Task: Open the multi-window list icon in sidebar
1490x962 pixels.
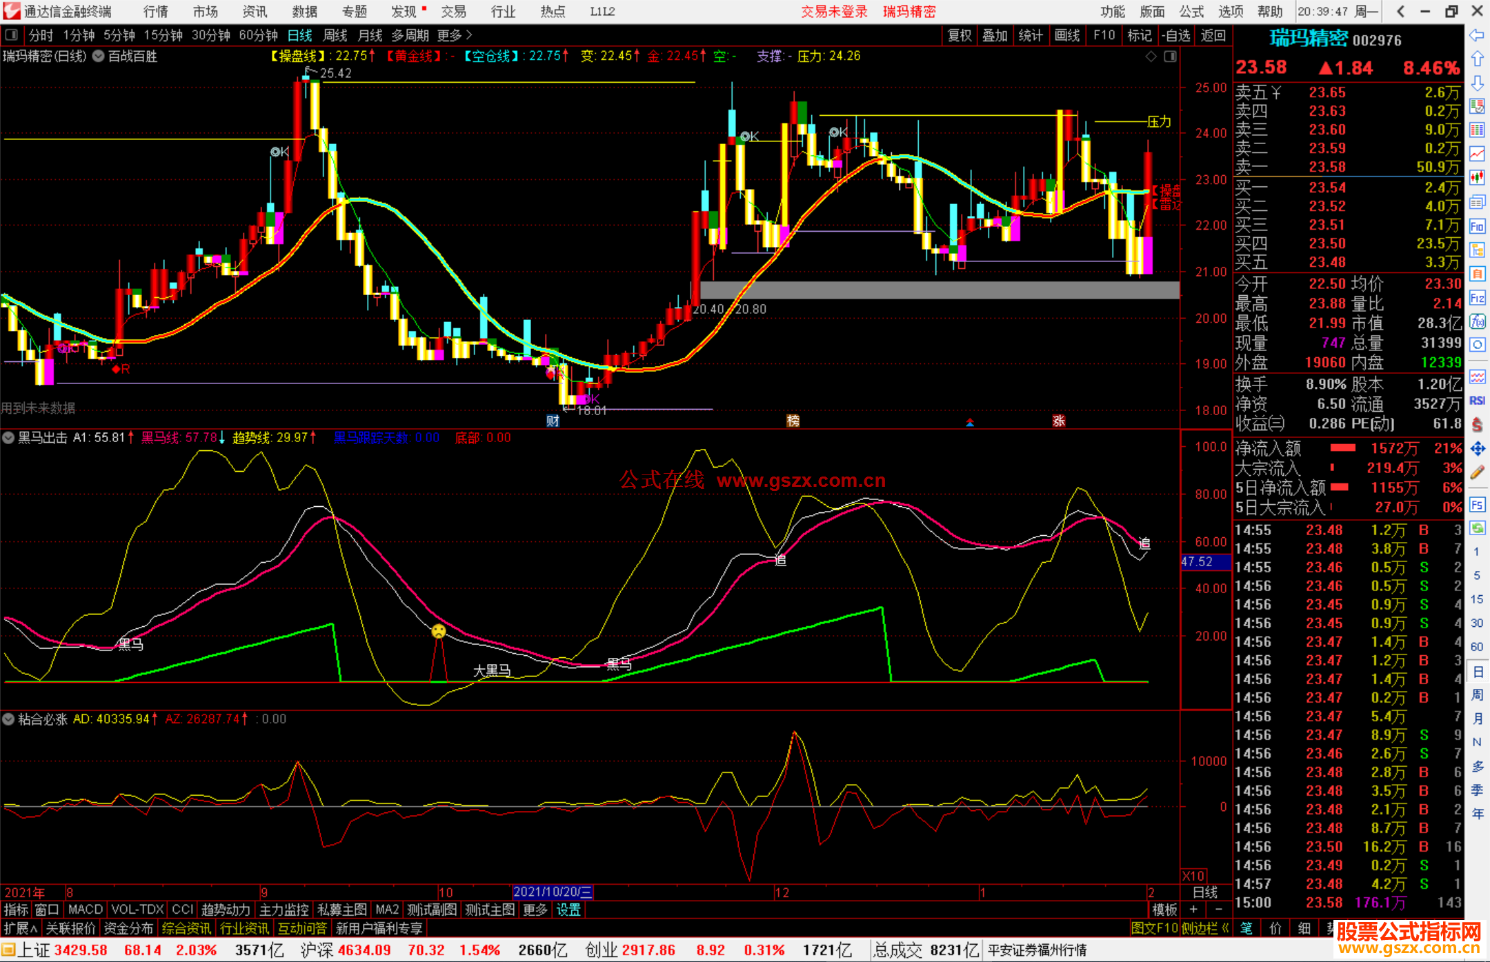Action: click(x=1477, y=202)
